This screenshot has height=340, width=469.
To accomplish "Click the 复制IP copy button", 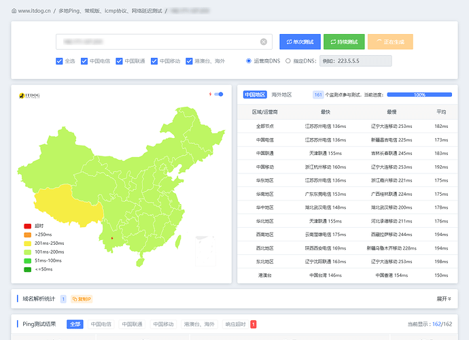I will (x=82, y=299).
